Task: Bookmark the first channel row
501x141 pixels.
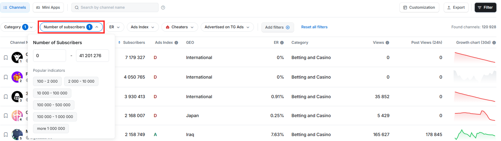Action: (x=6, y=57)
